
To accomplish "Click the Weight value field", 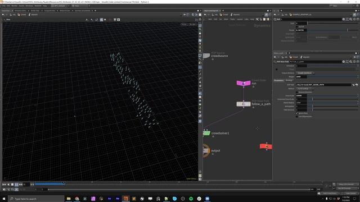I will pos(301,77).
